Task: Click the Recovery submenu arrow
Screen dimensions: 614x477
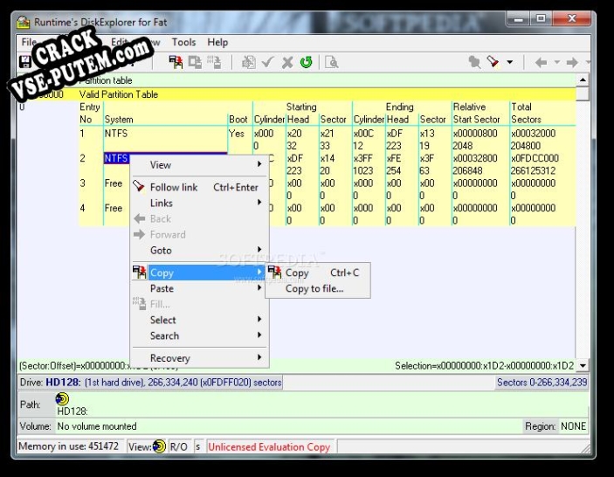Action: (259, 357)
